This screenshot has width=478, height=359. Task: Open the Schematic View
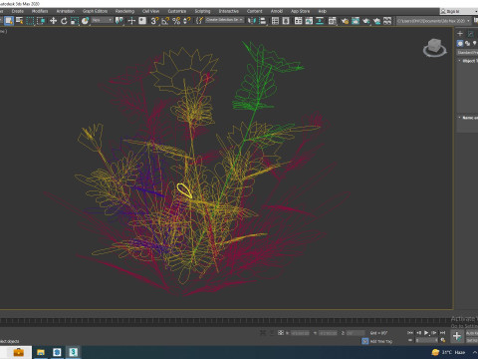tap(320, 21)
